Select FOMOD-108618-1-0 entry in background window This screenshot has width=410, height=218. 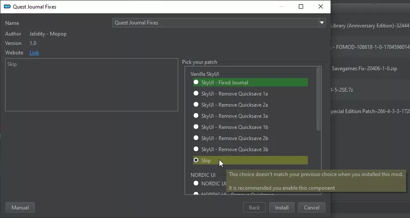pyautogui.click(x=370, y=47)
